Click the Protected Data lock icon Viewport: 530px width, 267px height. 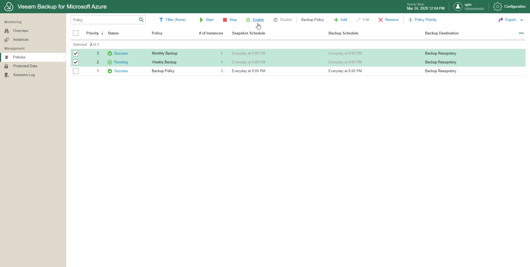tap(6, 66)
